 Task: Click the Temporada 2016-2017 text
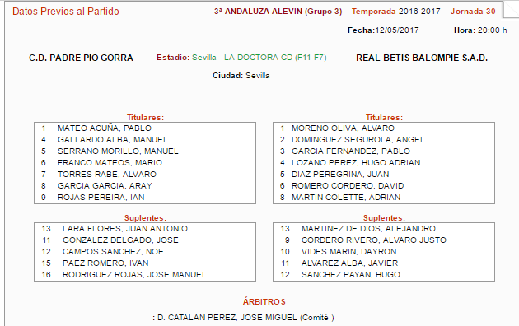pos(396,12)
